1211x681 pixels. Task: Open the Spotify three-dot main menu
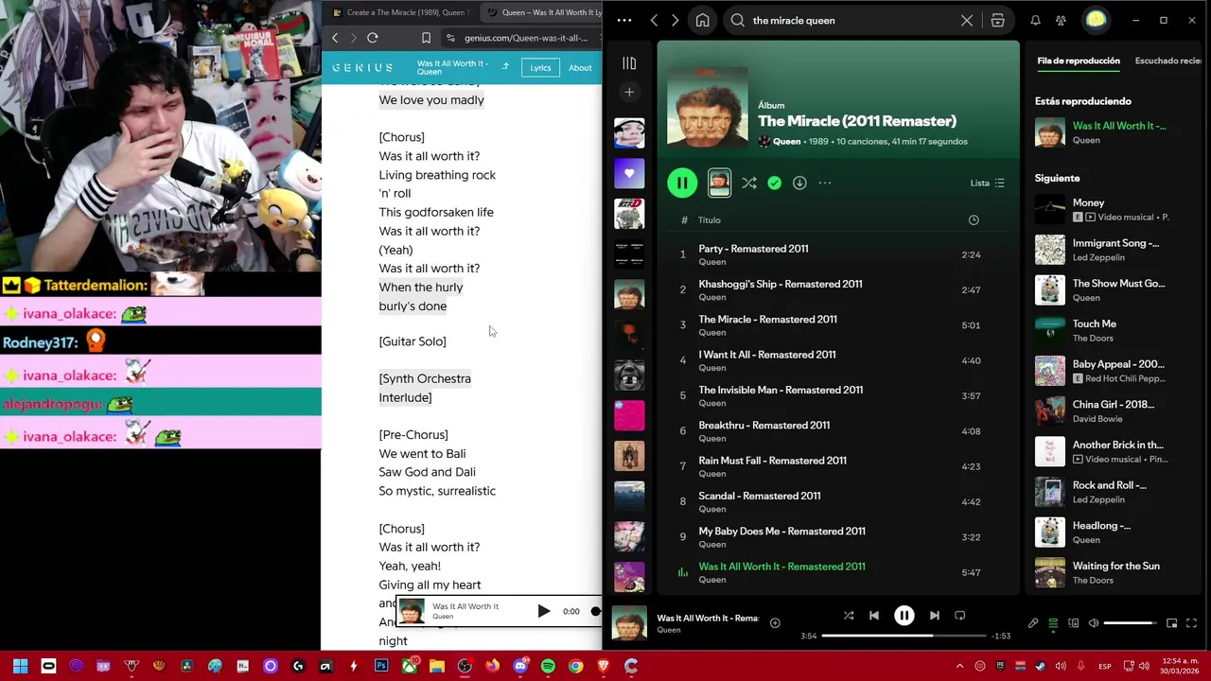click(623, 20)
